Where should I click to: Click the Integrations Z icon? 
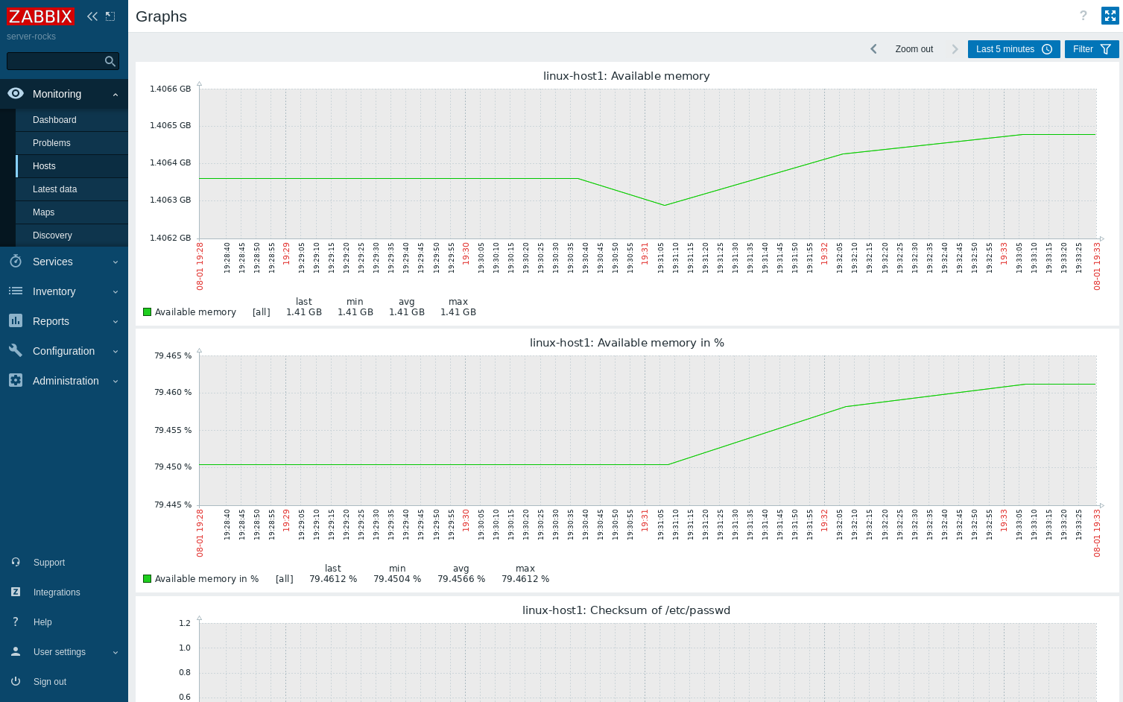pos(16,592)
